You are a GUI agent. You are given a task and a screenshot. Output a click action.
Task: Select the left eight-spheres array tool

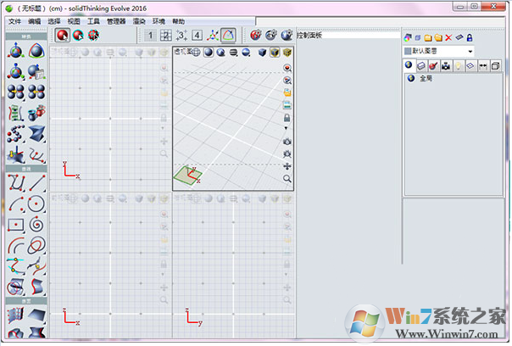coord(15,92)
